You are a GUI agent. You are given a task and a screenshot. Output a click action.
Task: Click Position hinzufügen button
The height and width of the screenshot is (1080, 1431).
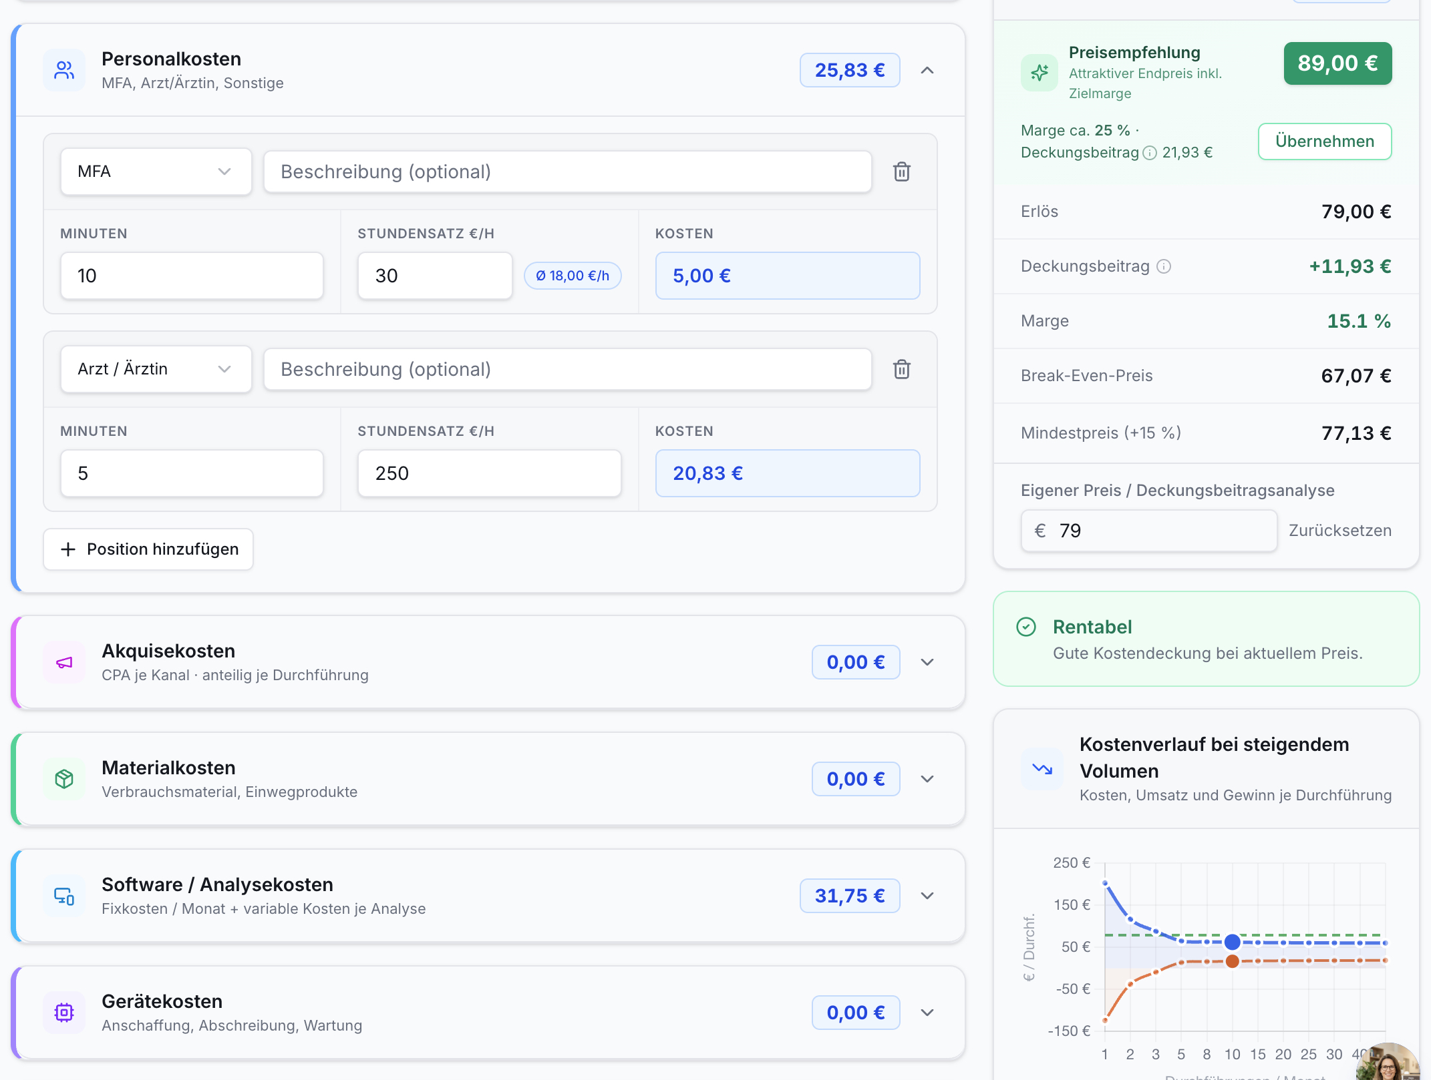(x=148, y=549)
